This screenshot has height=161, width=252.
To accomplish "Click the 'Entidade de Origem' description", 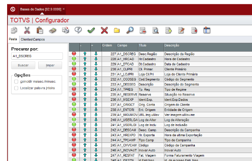I will coord(178,110).
